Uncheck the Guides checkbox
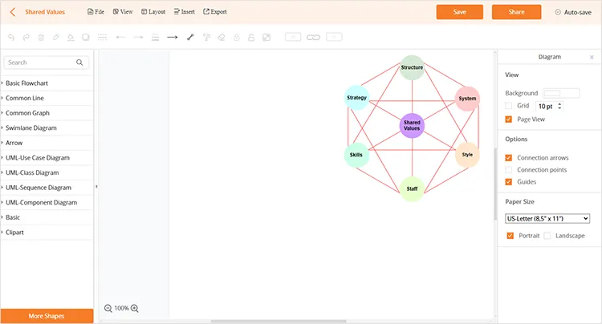 pos(509,182)
